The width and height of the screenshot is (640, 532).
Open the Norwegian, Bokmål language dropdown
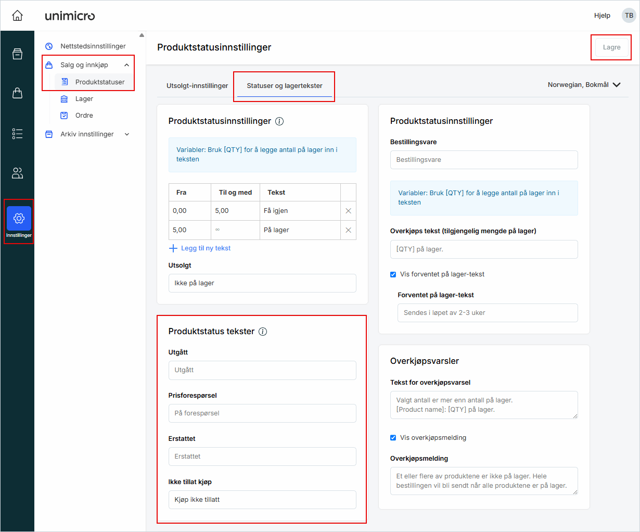(584, 85)
